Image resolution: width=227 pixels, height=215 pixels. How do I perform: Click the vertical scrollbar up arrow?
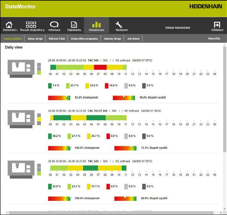(225, 45)
